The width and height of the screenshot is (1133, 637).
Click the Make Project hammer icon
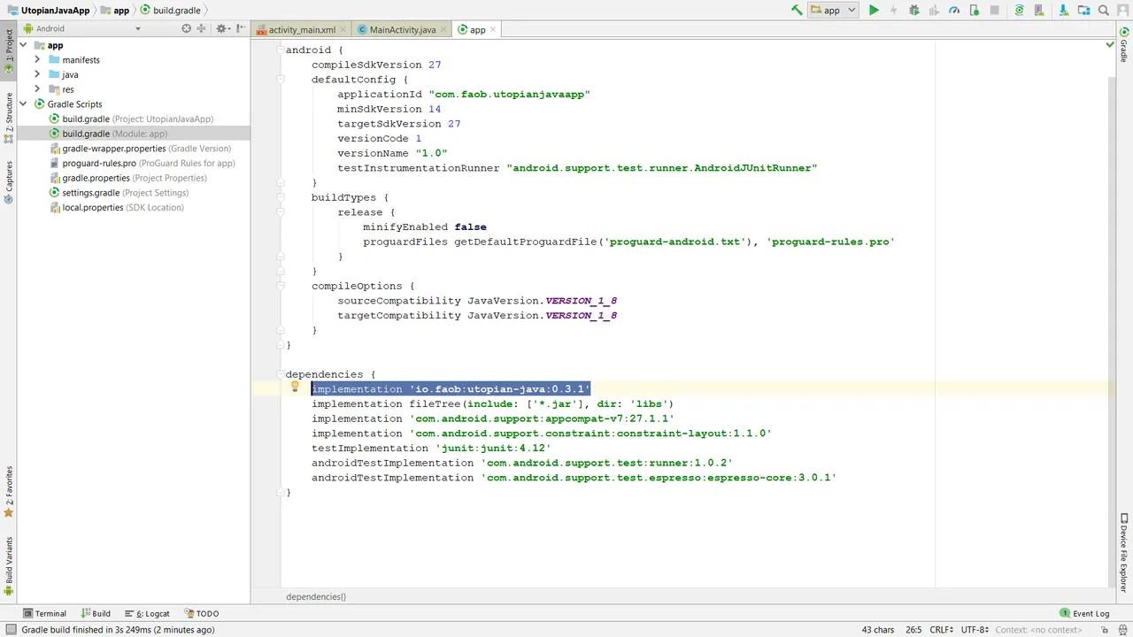[797, 10]
